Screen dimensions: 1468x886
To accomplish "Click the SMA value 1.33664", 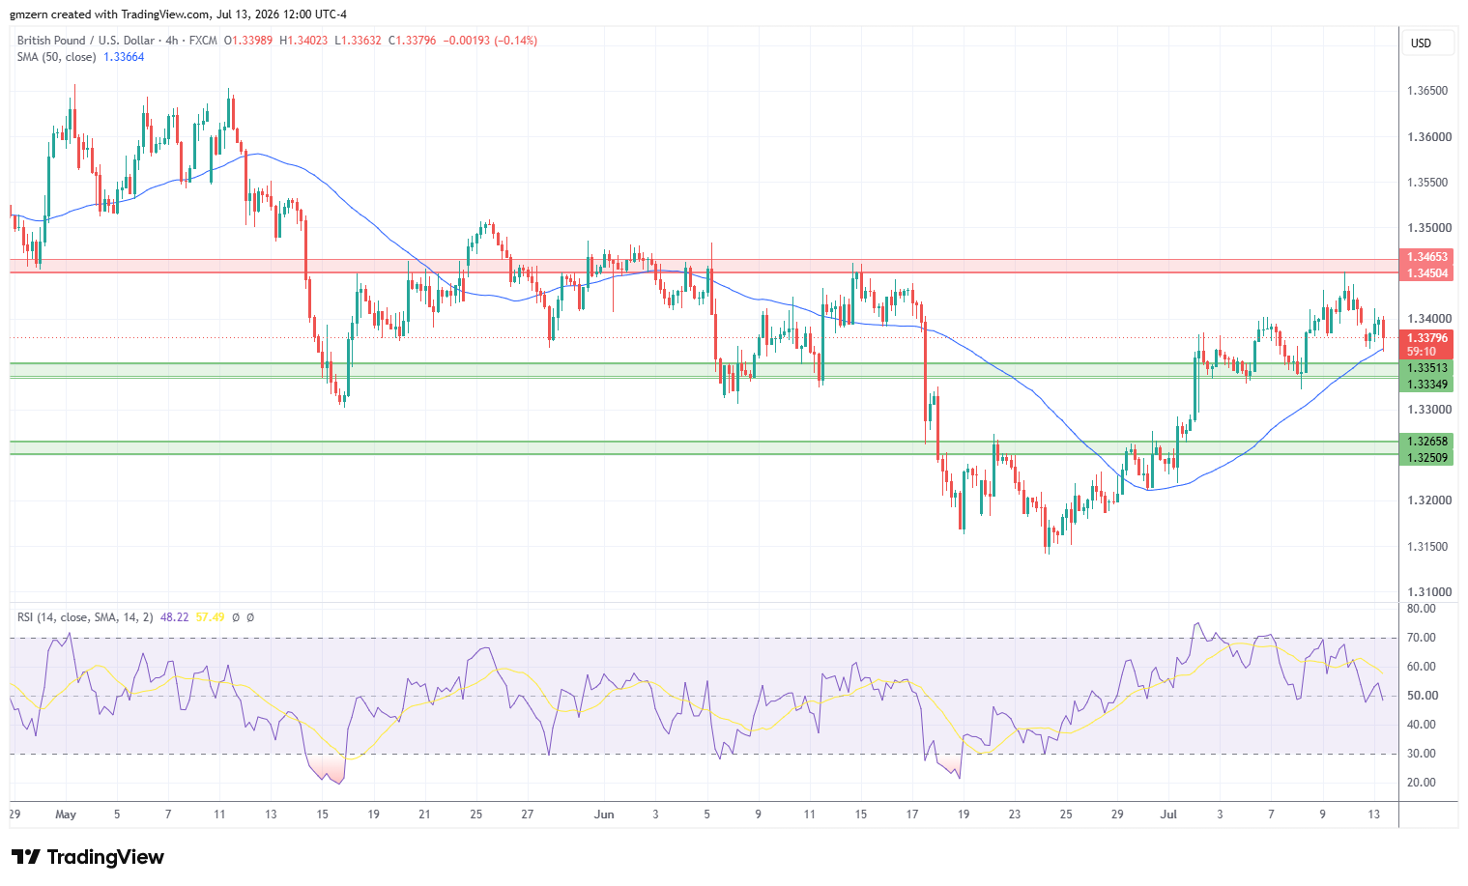I will (x=123, y=57).
